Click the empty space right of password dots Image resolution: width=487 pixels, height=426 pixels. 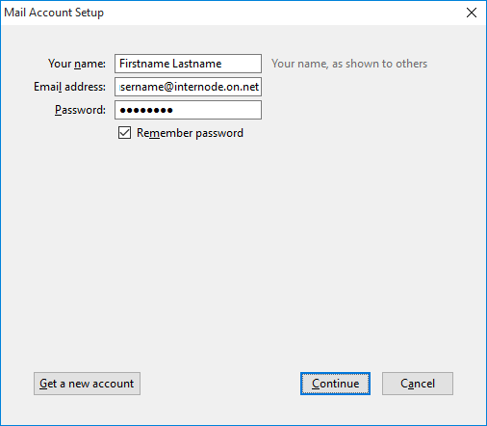[x=217, y=110]
